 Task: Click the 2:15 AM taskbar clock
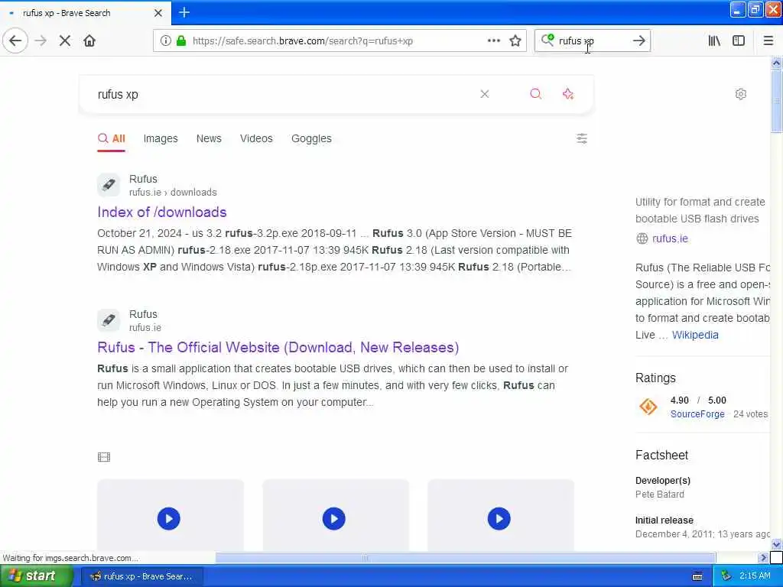click(755, 576)
